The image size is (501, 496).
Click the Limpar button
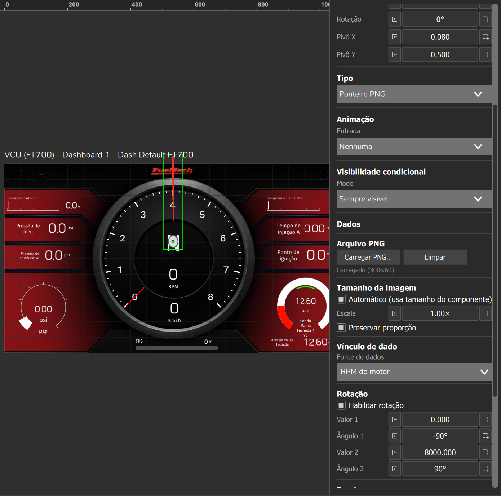(435, 257)
